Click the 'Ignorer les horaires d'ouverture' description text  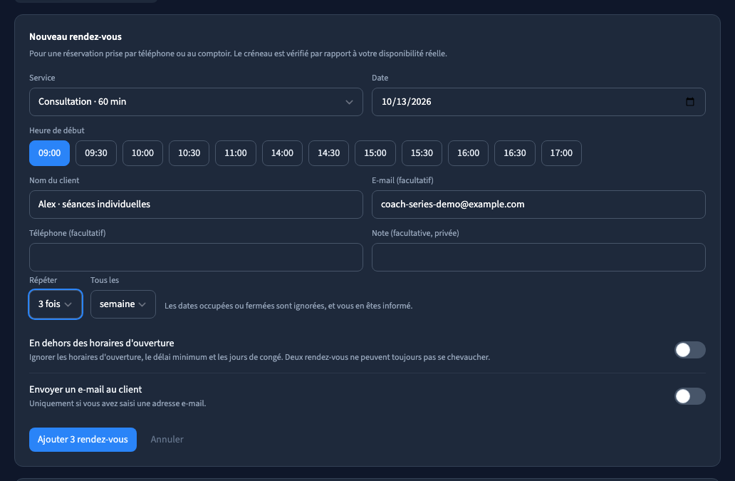tap(260, 357)
